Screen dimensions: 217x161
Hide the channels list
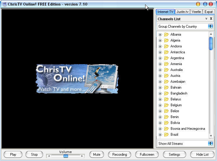point(202,155)
